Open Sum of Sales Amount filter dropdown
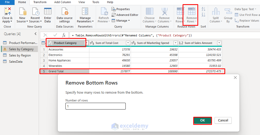Image resolution: width=260 pixels, height=135 pixels. coord(219,43)
